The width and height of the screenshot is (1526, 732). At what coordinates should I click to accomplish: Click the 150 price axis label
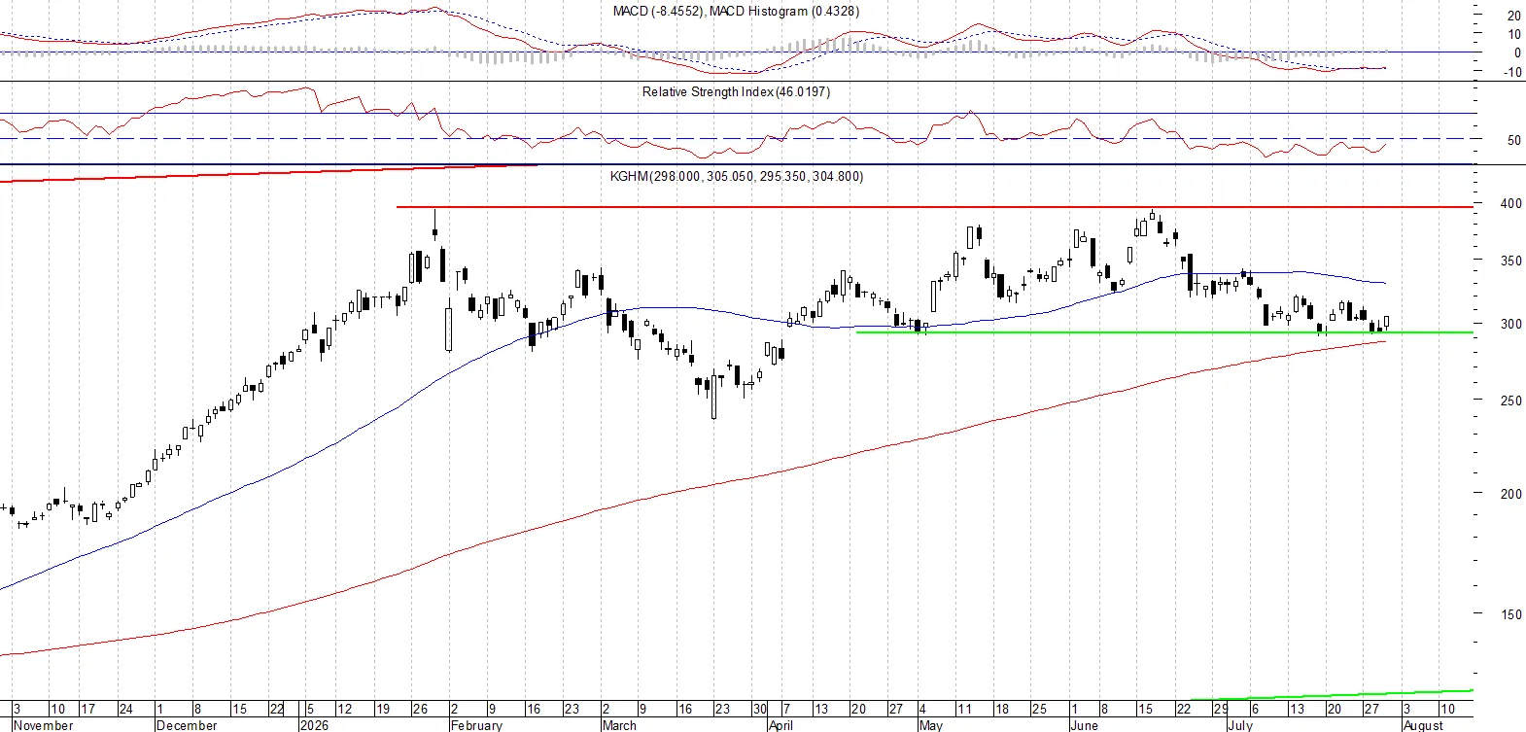click(1510, 614)
